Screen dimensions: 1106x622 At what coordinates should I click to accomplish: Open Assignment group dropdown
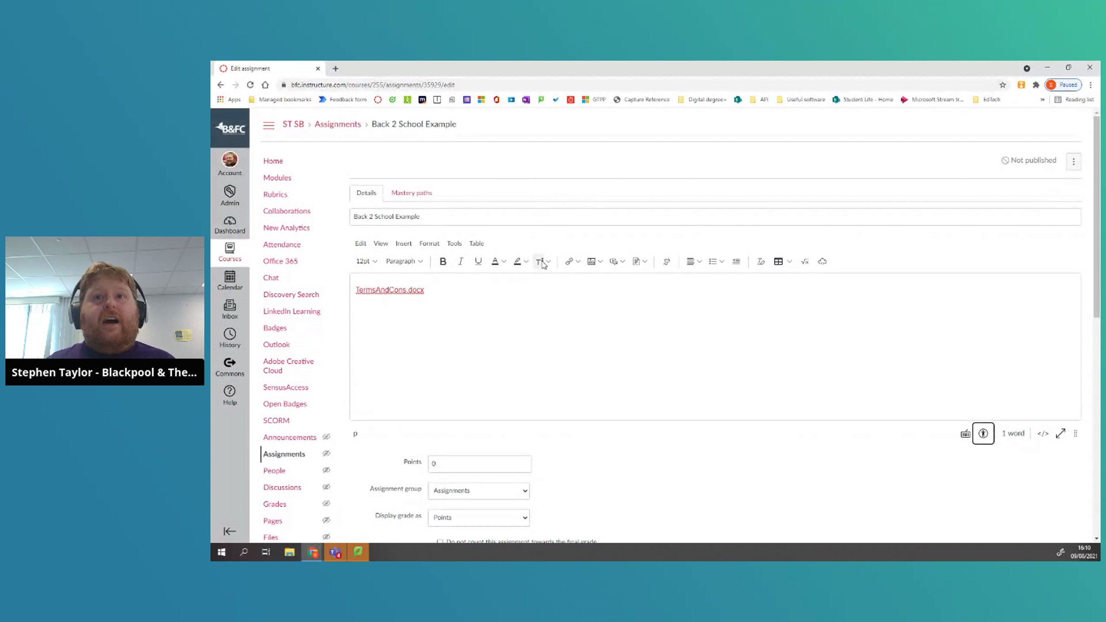[x=479, y=491]
